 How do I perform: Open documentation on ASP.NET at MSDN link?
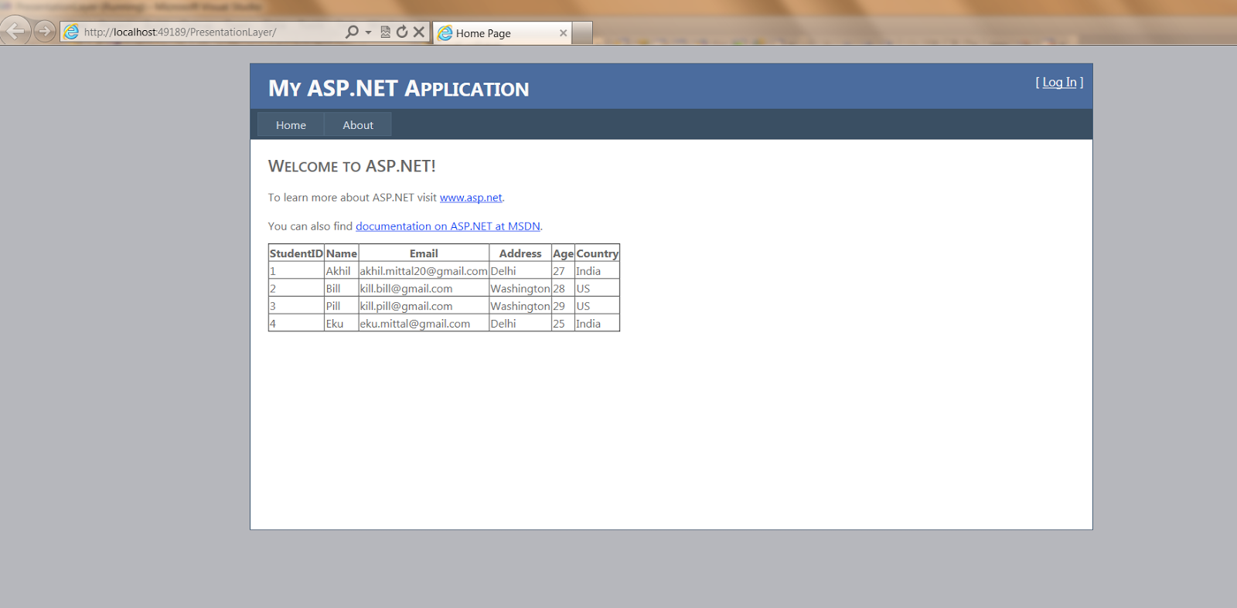[x=448, y=226]
